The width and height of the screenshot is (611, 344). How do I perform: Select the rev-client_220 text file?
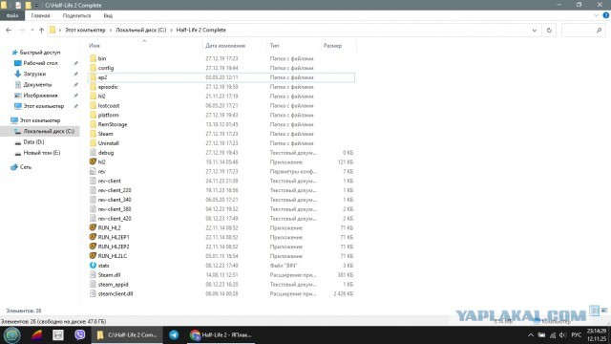[x=115, y=190]
